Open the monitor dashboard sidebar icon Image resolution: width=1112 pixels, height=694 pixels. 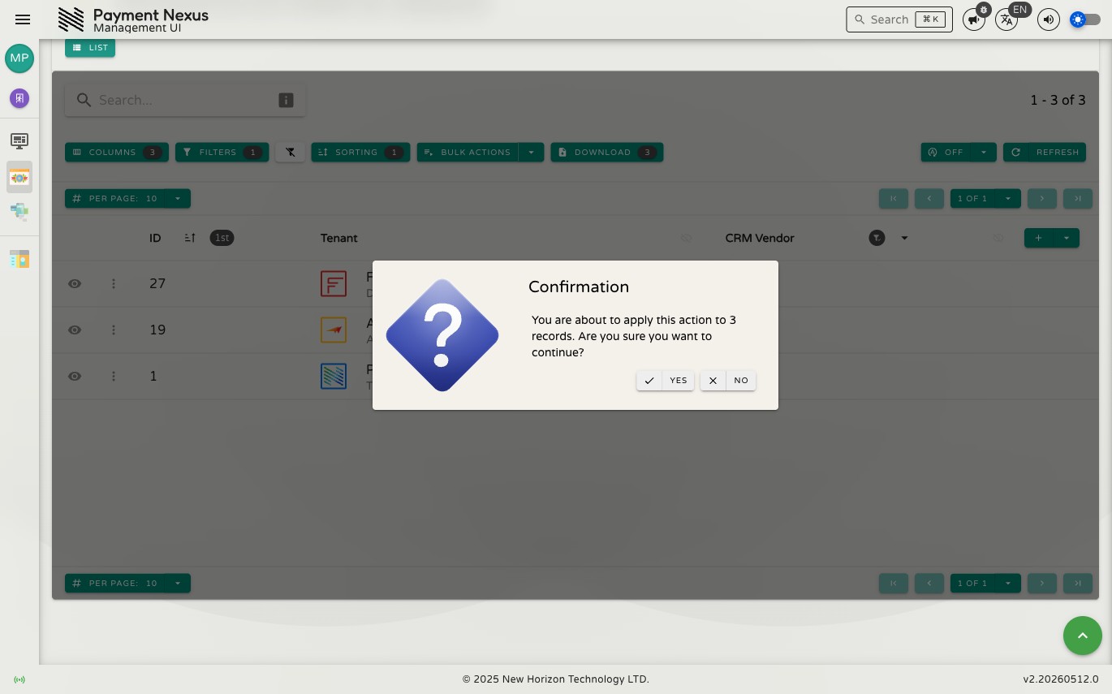[19, 141]
